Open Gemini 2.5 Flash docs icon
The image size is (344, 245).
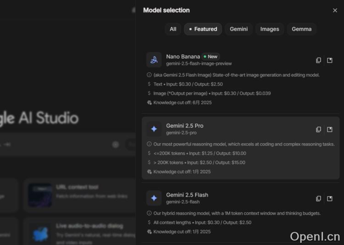coord(329,199)
